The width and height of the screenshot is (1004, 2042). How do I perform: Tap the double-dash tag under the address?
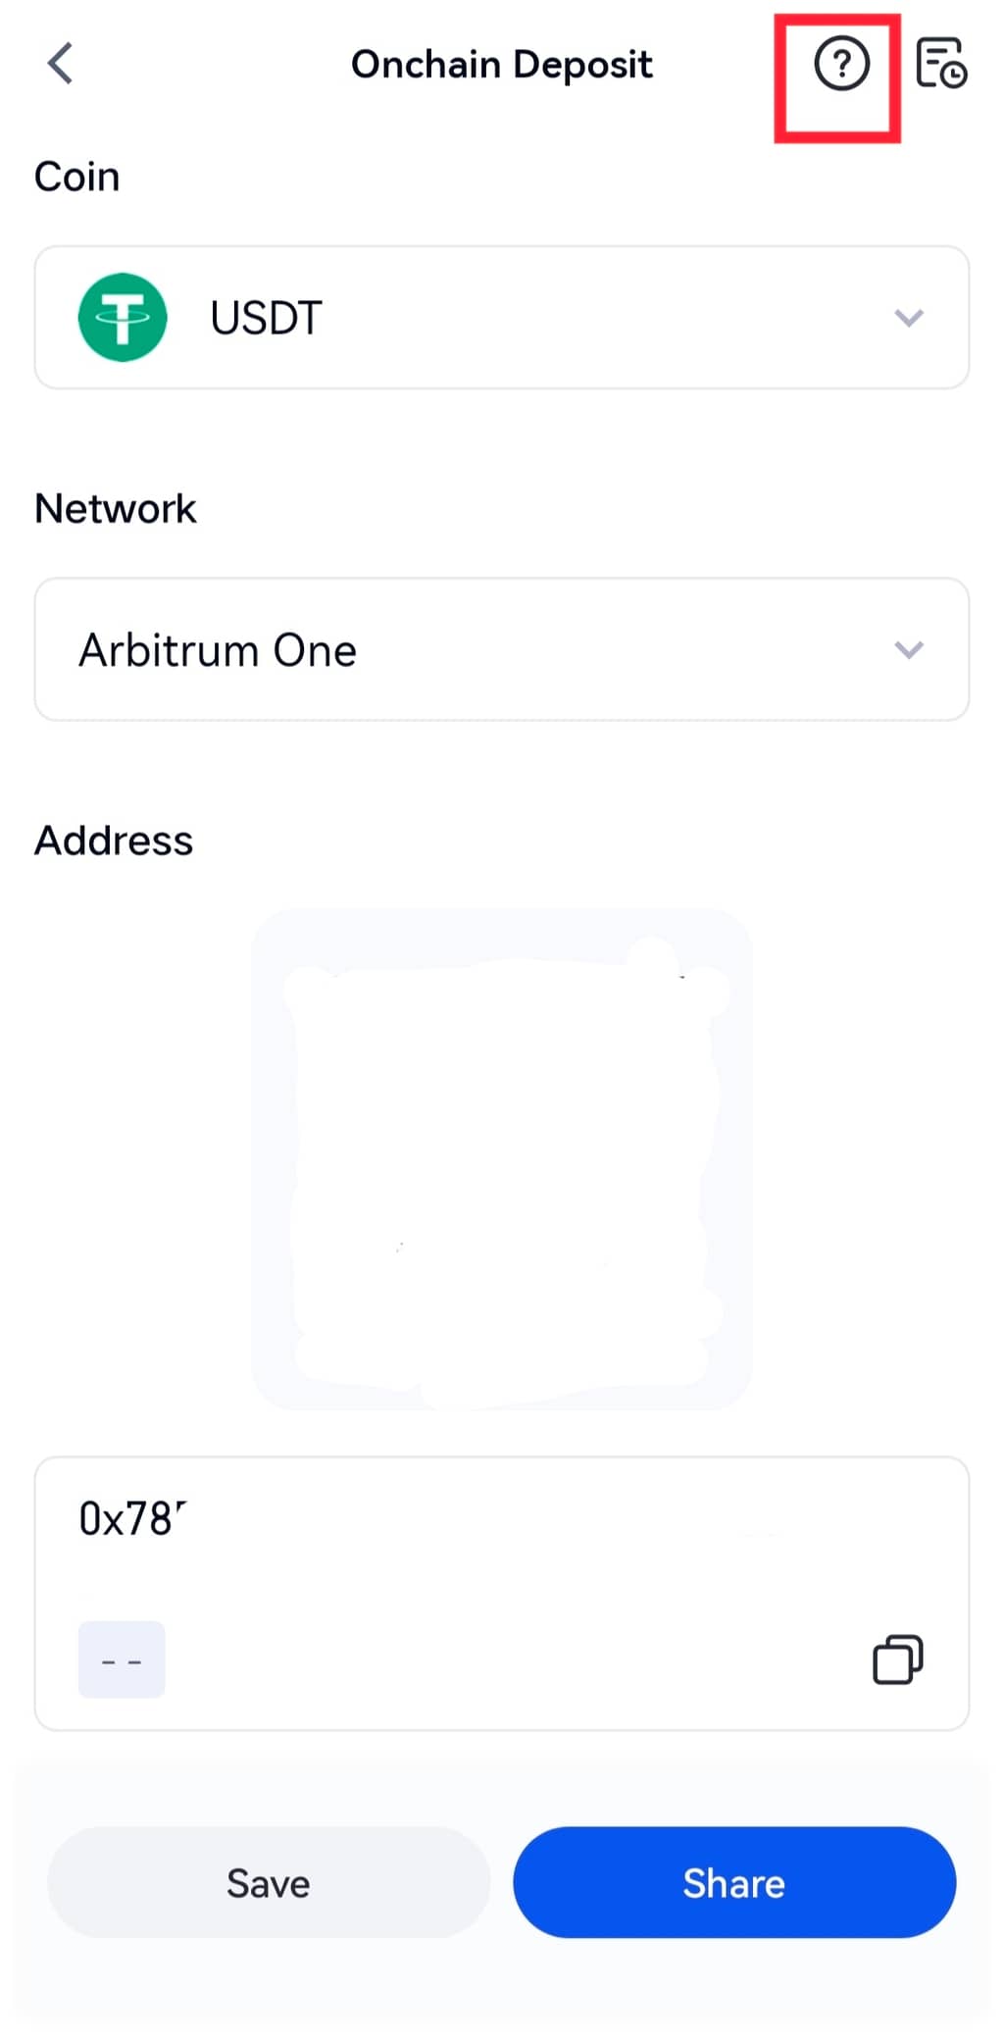pos(122,1659)
